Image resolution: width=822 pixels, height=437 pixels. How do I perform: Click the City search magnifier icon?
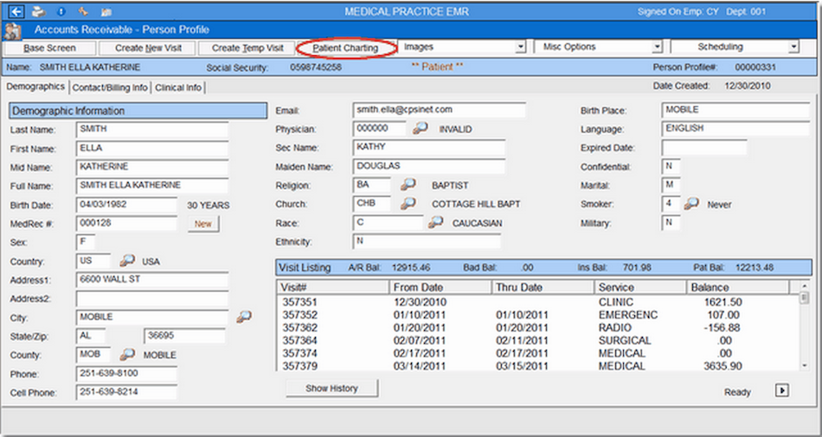(x=243, y=317)
